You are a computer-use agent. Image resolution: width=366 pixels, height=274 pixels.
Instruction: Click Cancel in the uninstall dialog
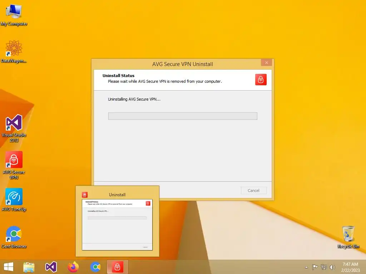(254, 191)
